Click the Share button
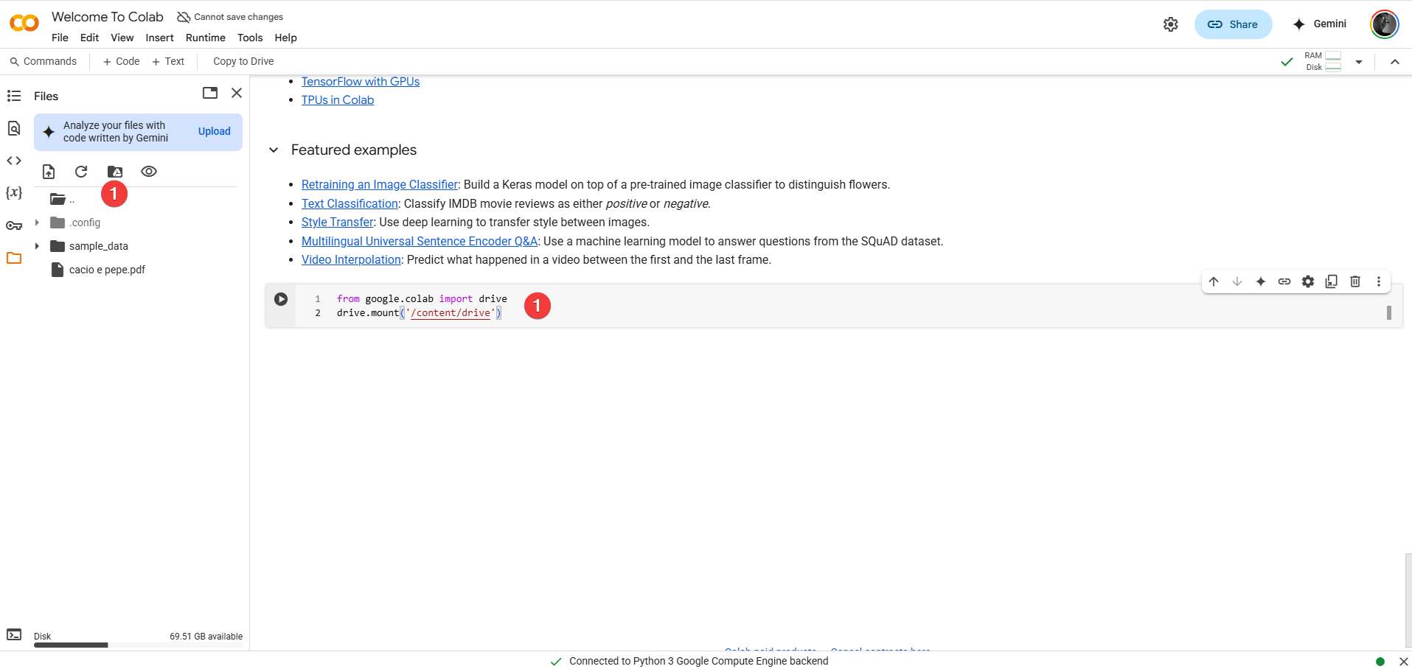This screenshot has width=1412, height=669. 1233,24
